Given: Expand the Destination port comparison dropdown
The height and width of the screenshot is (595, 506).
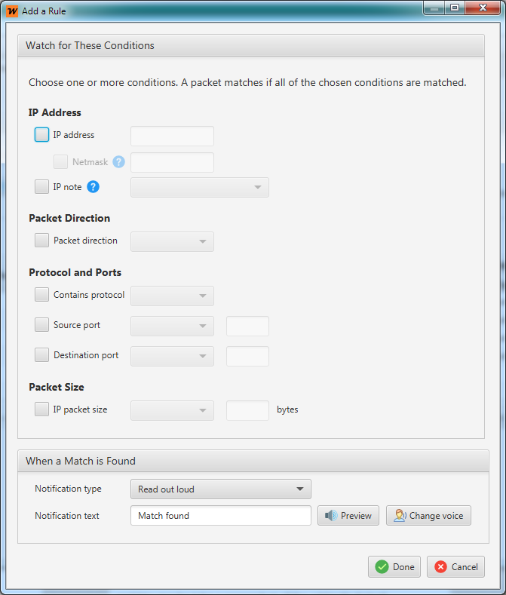Looking at the screenshot, I should [x=173, y=356].
